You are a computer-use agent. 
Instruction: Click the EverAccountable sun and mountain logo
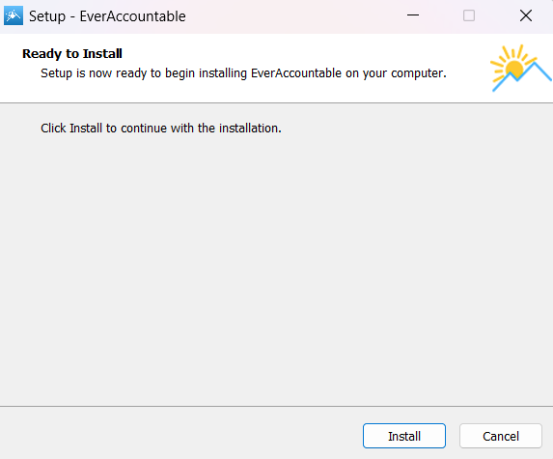click(520, 69)
